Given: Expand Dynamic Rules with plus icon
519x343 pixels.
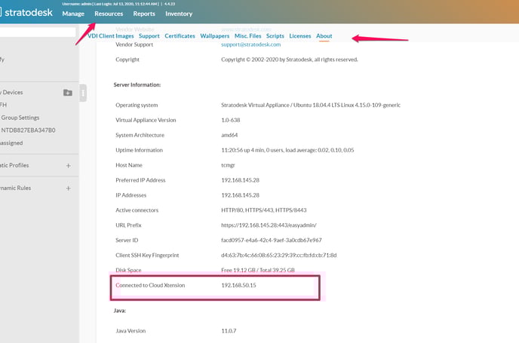Looking at the screenshot, I should 68,188.
